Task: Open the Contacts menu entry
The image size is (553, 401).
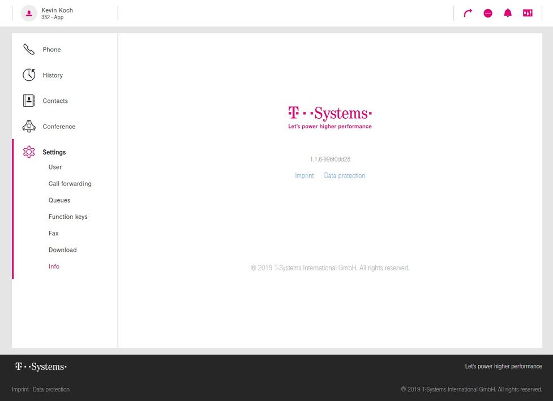Action: click(x=55, y=101)
